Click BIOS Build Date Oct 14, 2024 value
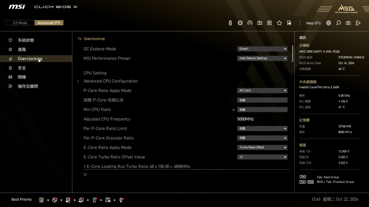 [346, 63]
